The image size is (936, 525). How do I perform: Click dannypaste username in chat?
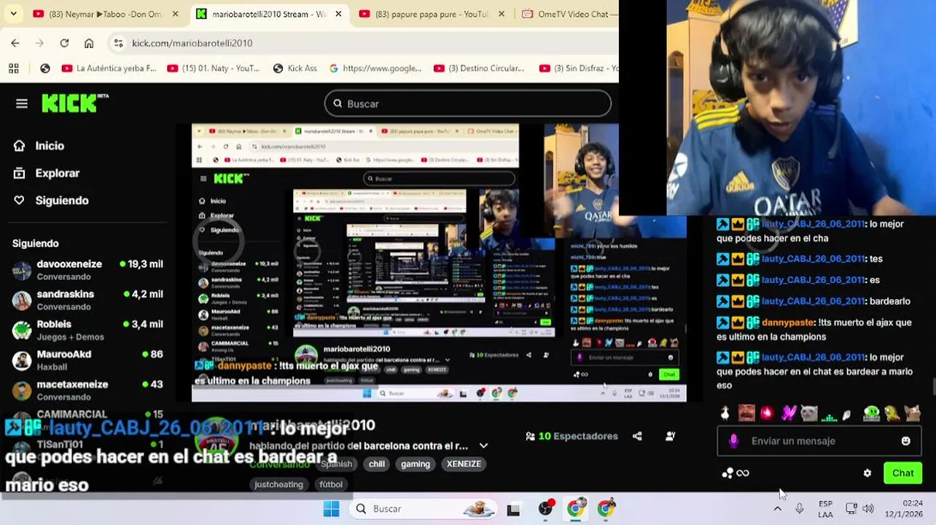tap(788, 322)
